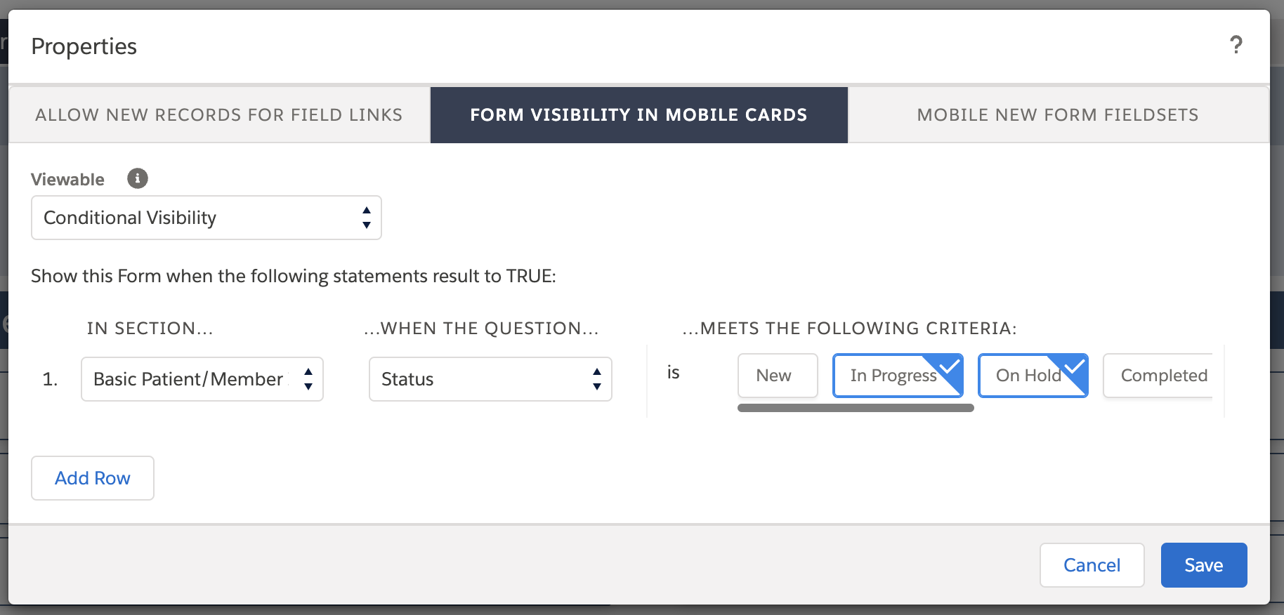Switch to Mobile New Form Fieldsets tab

1058,115
